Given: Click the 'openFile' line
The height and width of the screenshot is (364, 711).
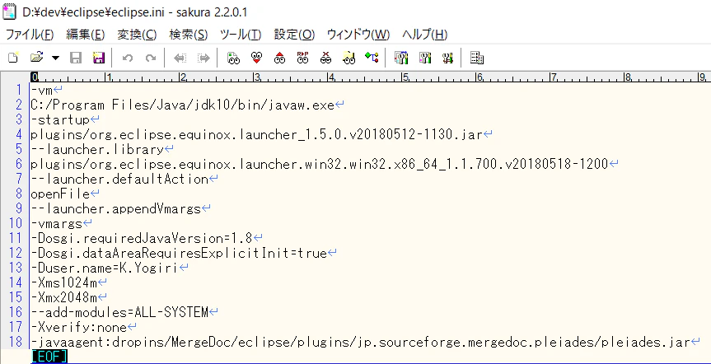Looking at the screenshot, I should point(60,194).
